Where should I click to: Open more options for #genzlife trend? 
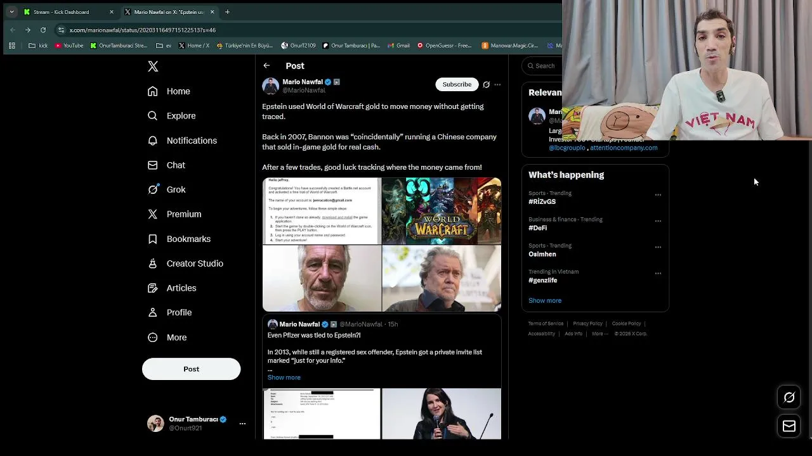[658, 274]
